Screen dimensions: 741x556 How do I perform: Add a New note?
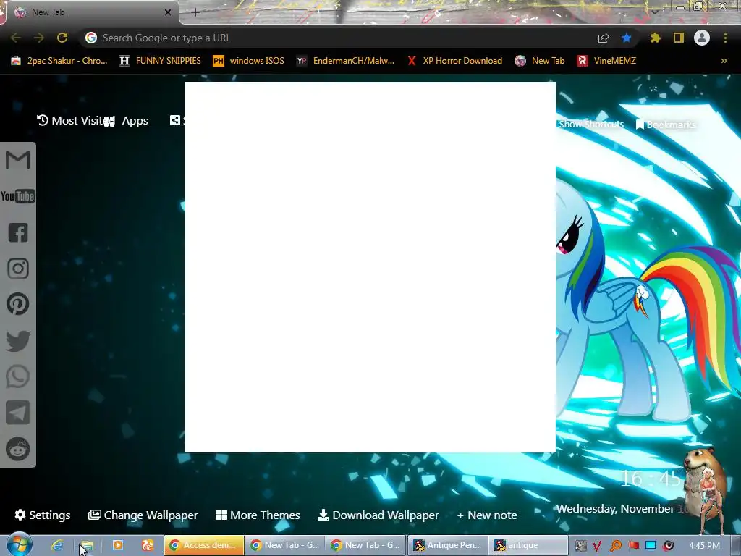[487, 515]
